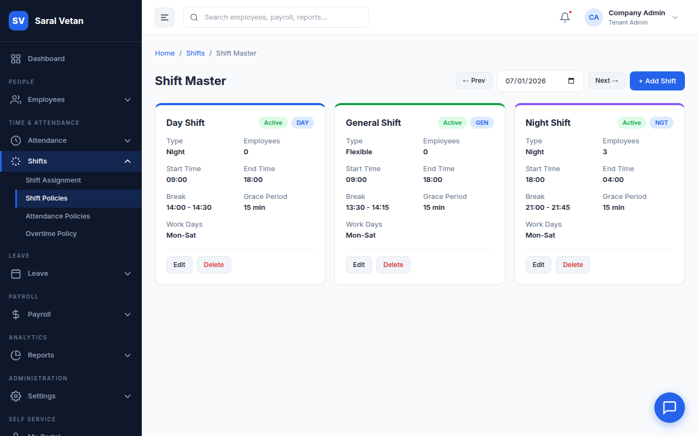698x436 pixels.
Task: Click the Night Shift Active badge
Action: tap(631, 123)
